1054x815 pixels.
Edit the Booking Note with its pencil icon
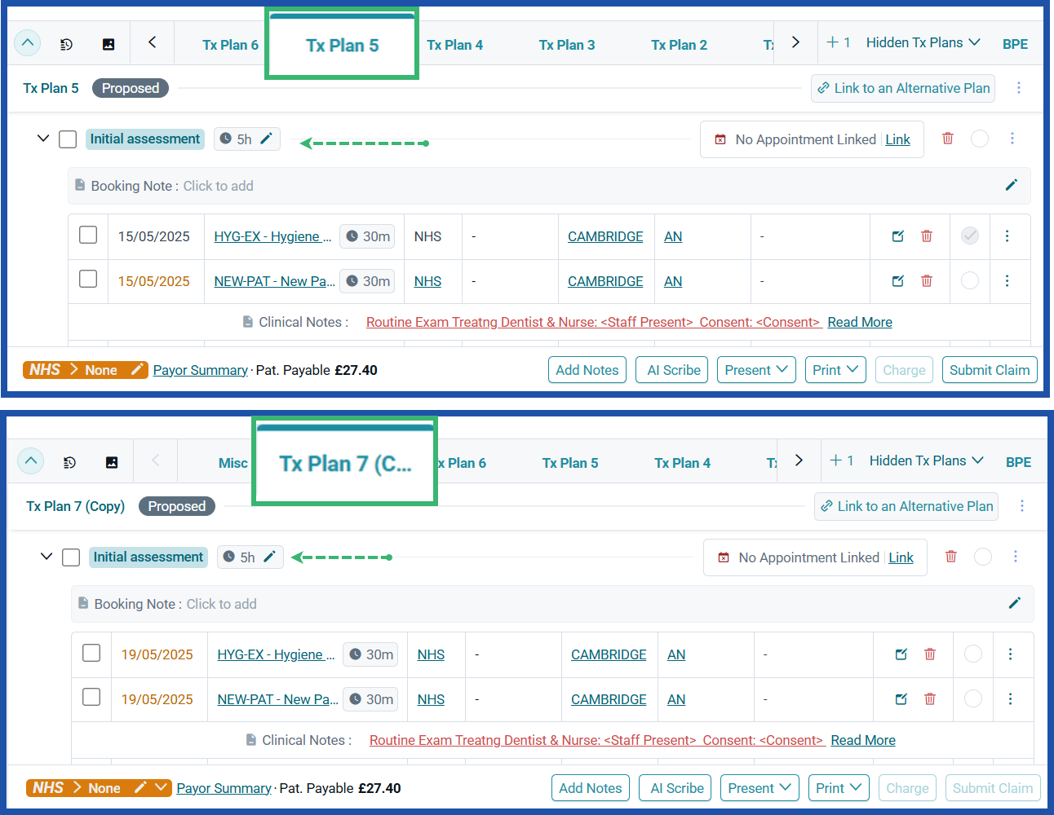tap(1011, 185)
